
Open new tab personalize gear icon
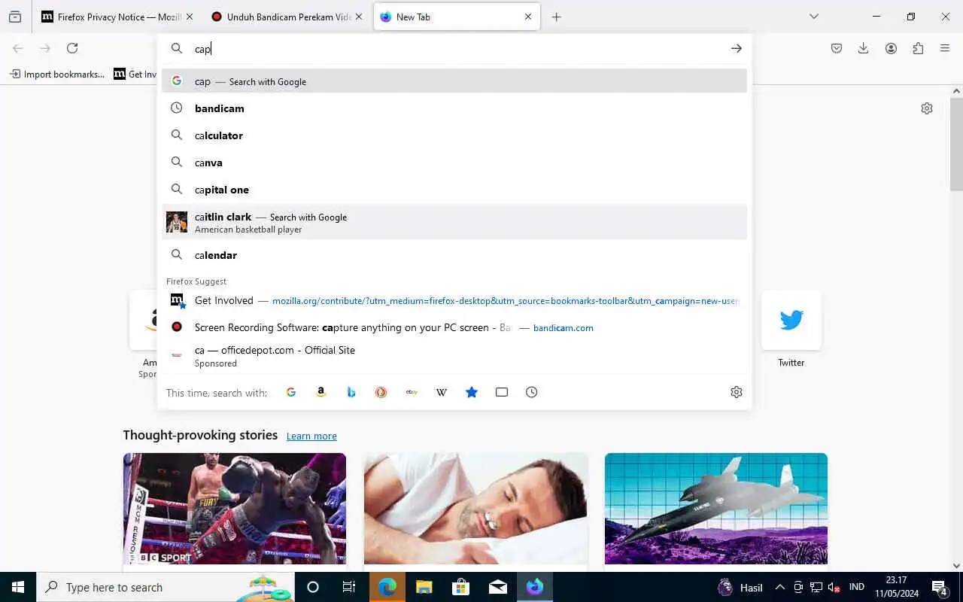927,108
